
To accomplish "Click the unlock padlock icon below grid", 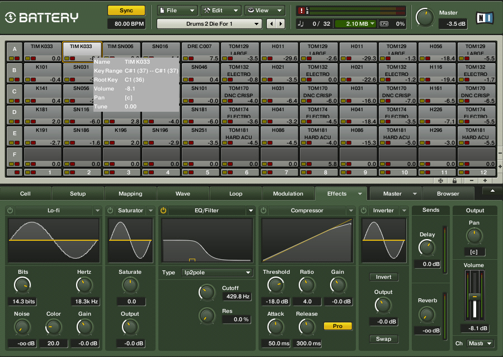I will 454,181.
